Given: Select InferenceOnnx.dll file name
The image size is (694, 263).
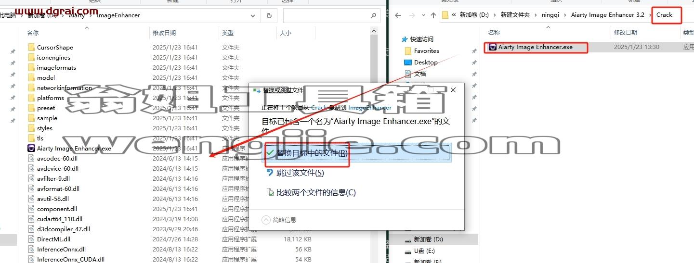Looking at the screenshot, I should (61, 249).
